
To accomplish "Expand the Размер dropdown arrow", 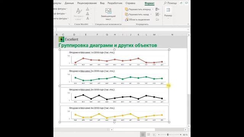I will [168, 19].
